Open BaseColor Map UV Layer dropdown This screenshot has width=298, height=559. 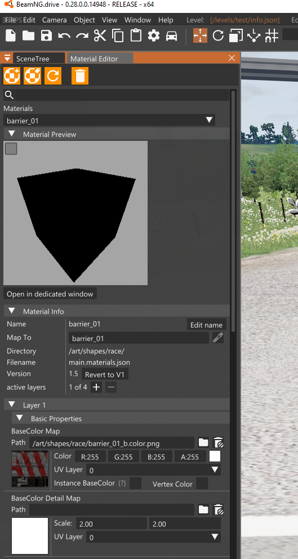click(x=154, y=470)
